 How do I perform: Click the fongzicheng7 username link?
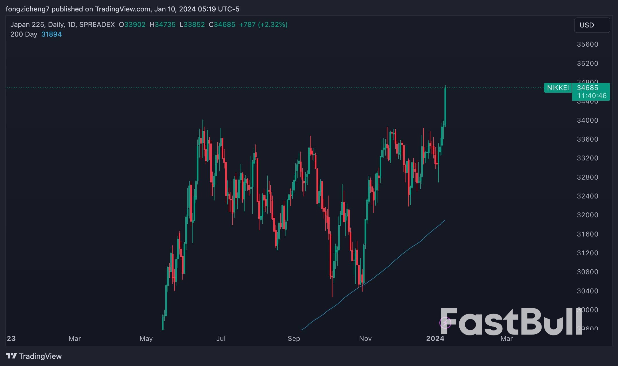click(x=27, y=9)
